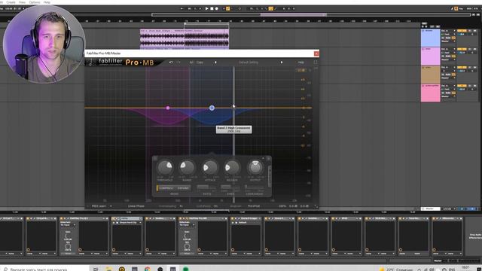Open Chrome from the taskbar
Screen dimensions: 482x271
(148, 269)
